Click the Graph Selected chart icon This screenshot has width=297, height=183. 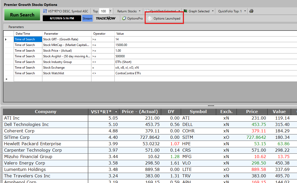(x=186, y=11)
